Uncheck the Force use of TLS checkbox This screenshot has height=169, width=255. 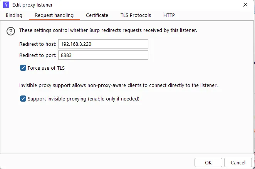click(23, 68)
